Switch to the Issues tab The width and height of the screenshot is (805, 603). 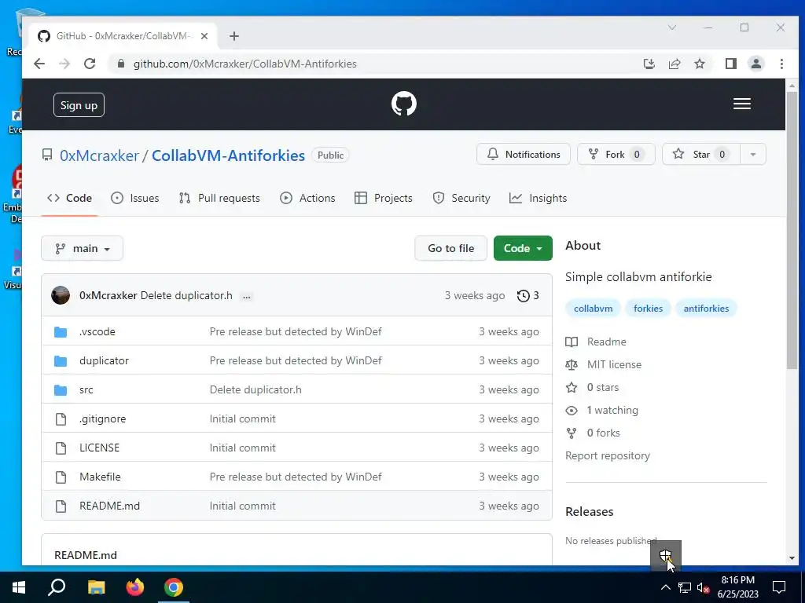tap(135, 198)
